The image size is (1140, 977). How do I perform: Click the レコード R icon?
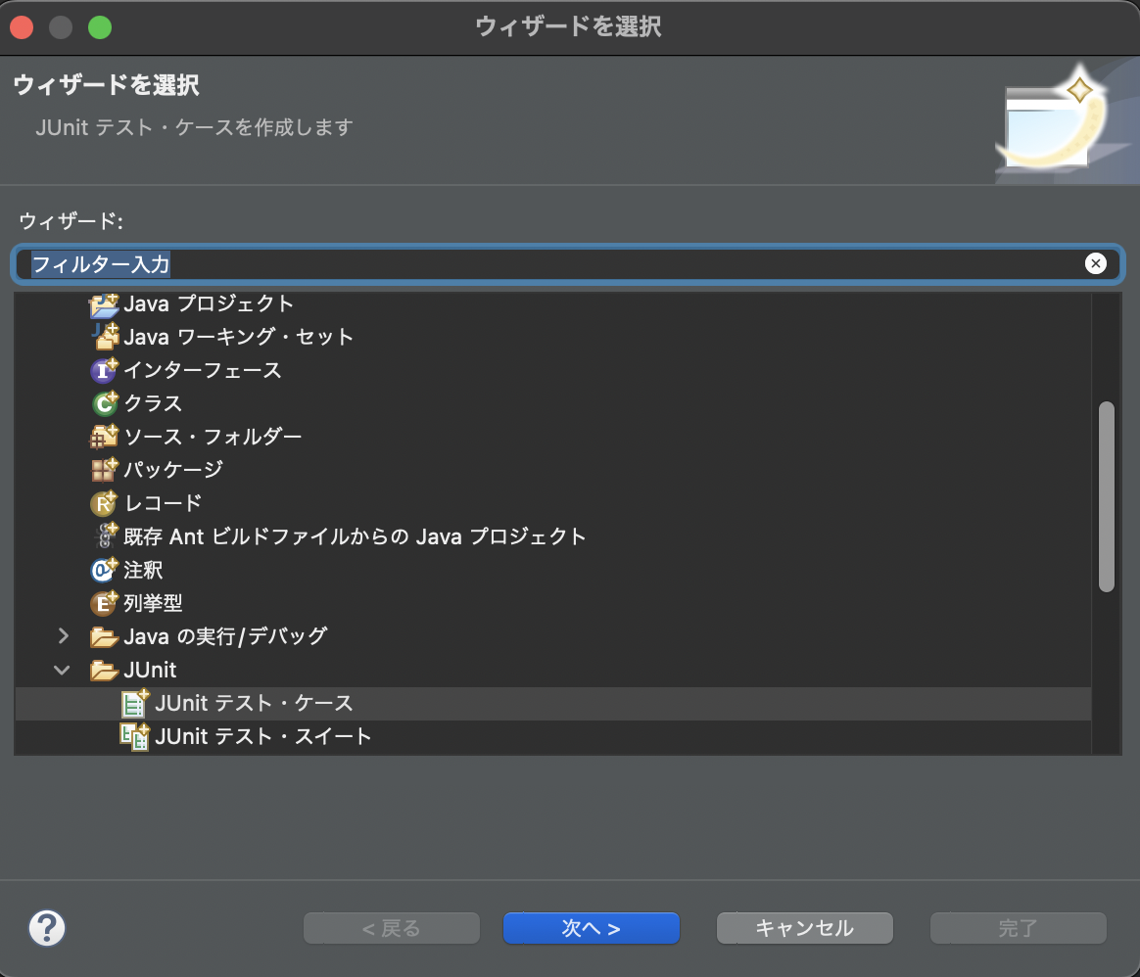coord(104,504)
